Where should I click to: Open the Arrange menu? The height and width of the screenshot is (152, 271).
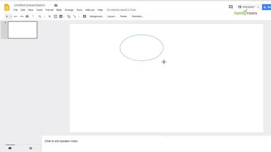[69, 10]
